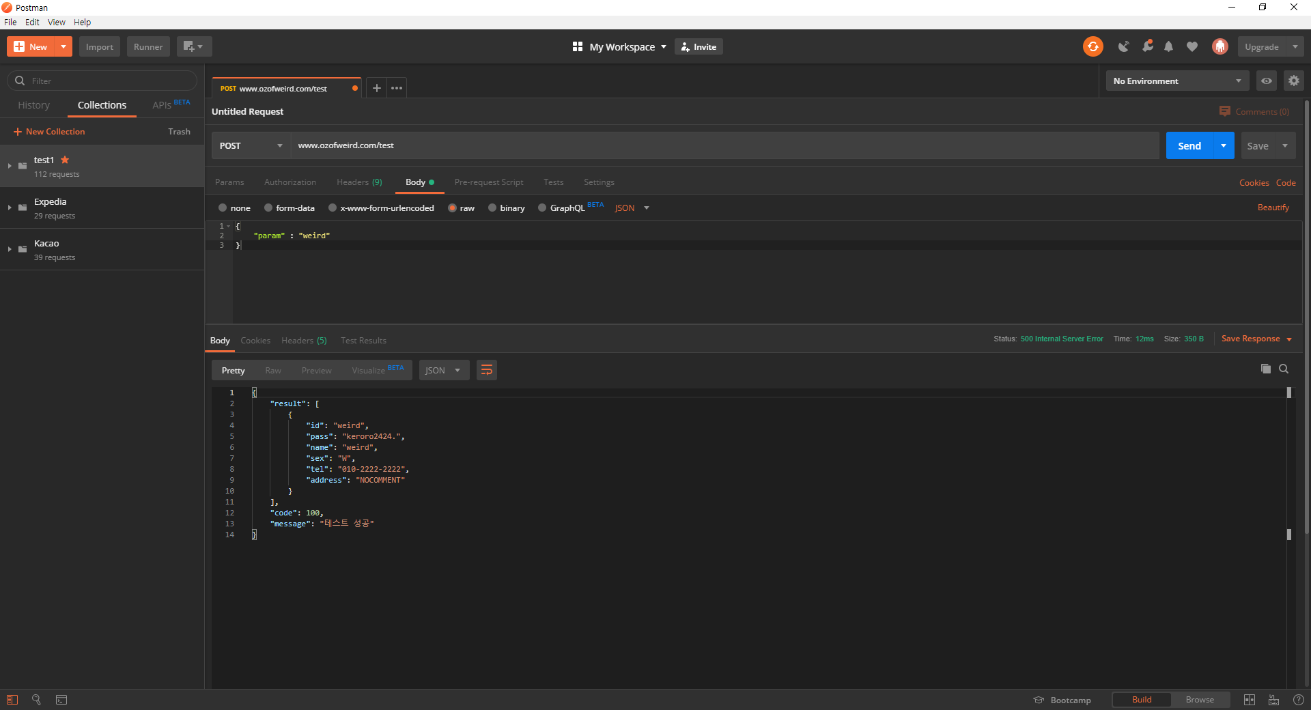This screenshot has width=1311, height=710.
Task: Open the View menu
Action: 57,22
